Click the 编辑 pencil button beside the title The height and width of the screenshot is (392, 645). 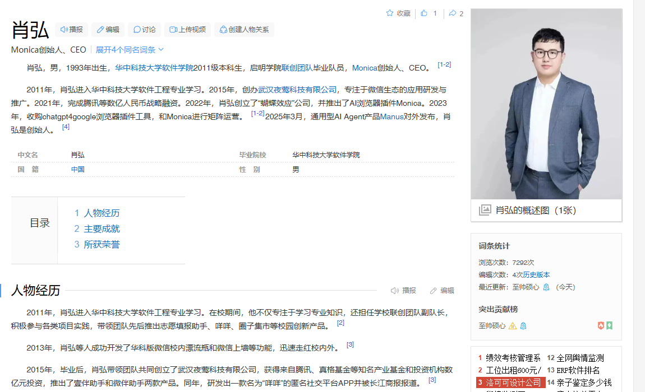pyautogui.click(x=108, y=30)
